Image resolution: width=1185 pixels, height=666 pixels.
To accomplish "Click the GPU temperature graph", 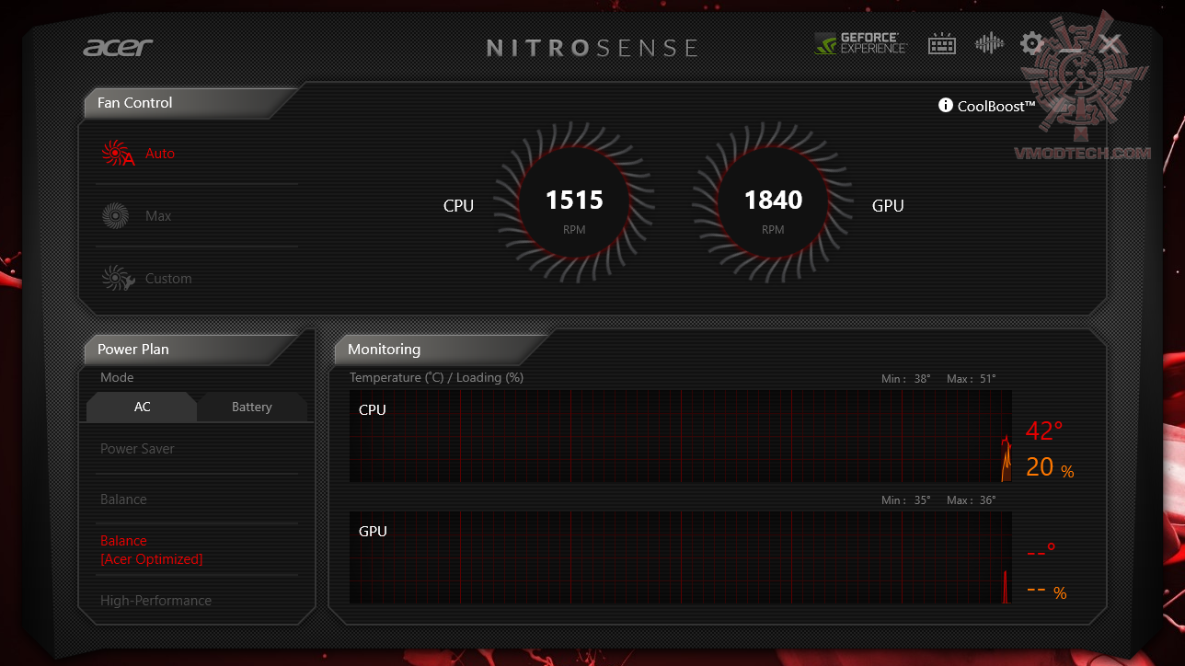I will 680,557.
